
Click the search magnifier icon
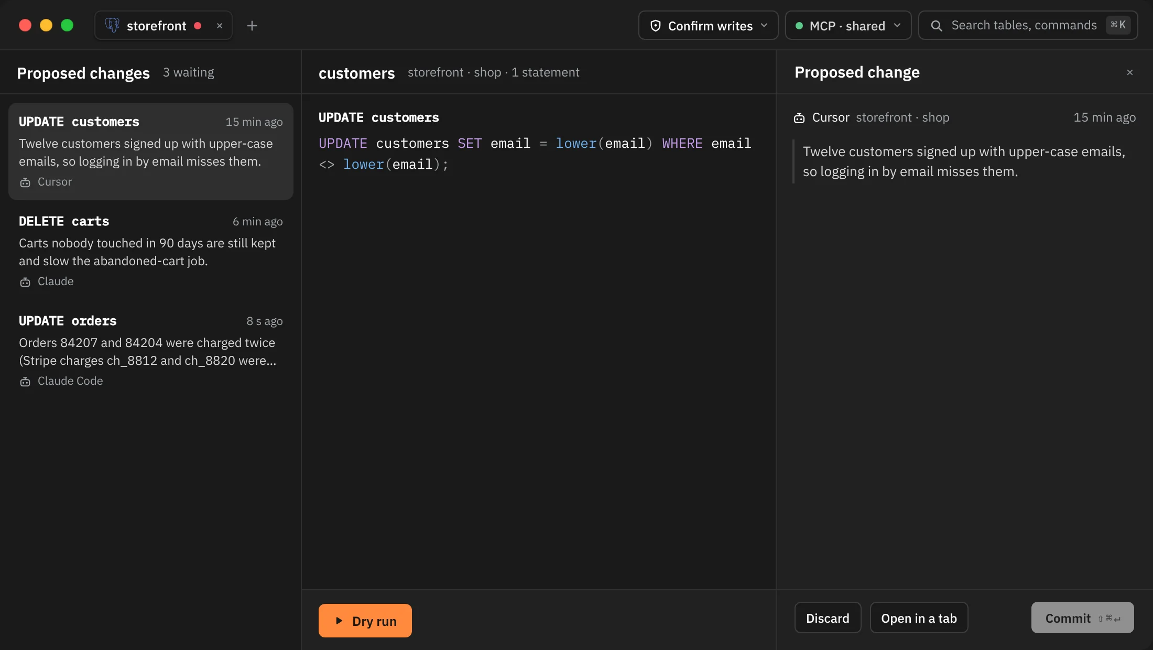(x=937, y=26)
